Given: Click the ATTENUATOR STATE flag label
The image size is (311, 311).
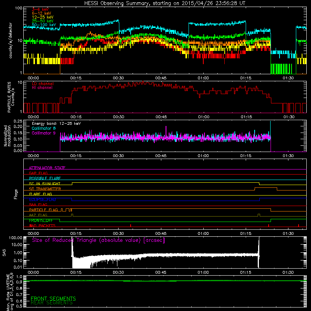Looking at the screenshot, I should 47,168.
